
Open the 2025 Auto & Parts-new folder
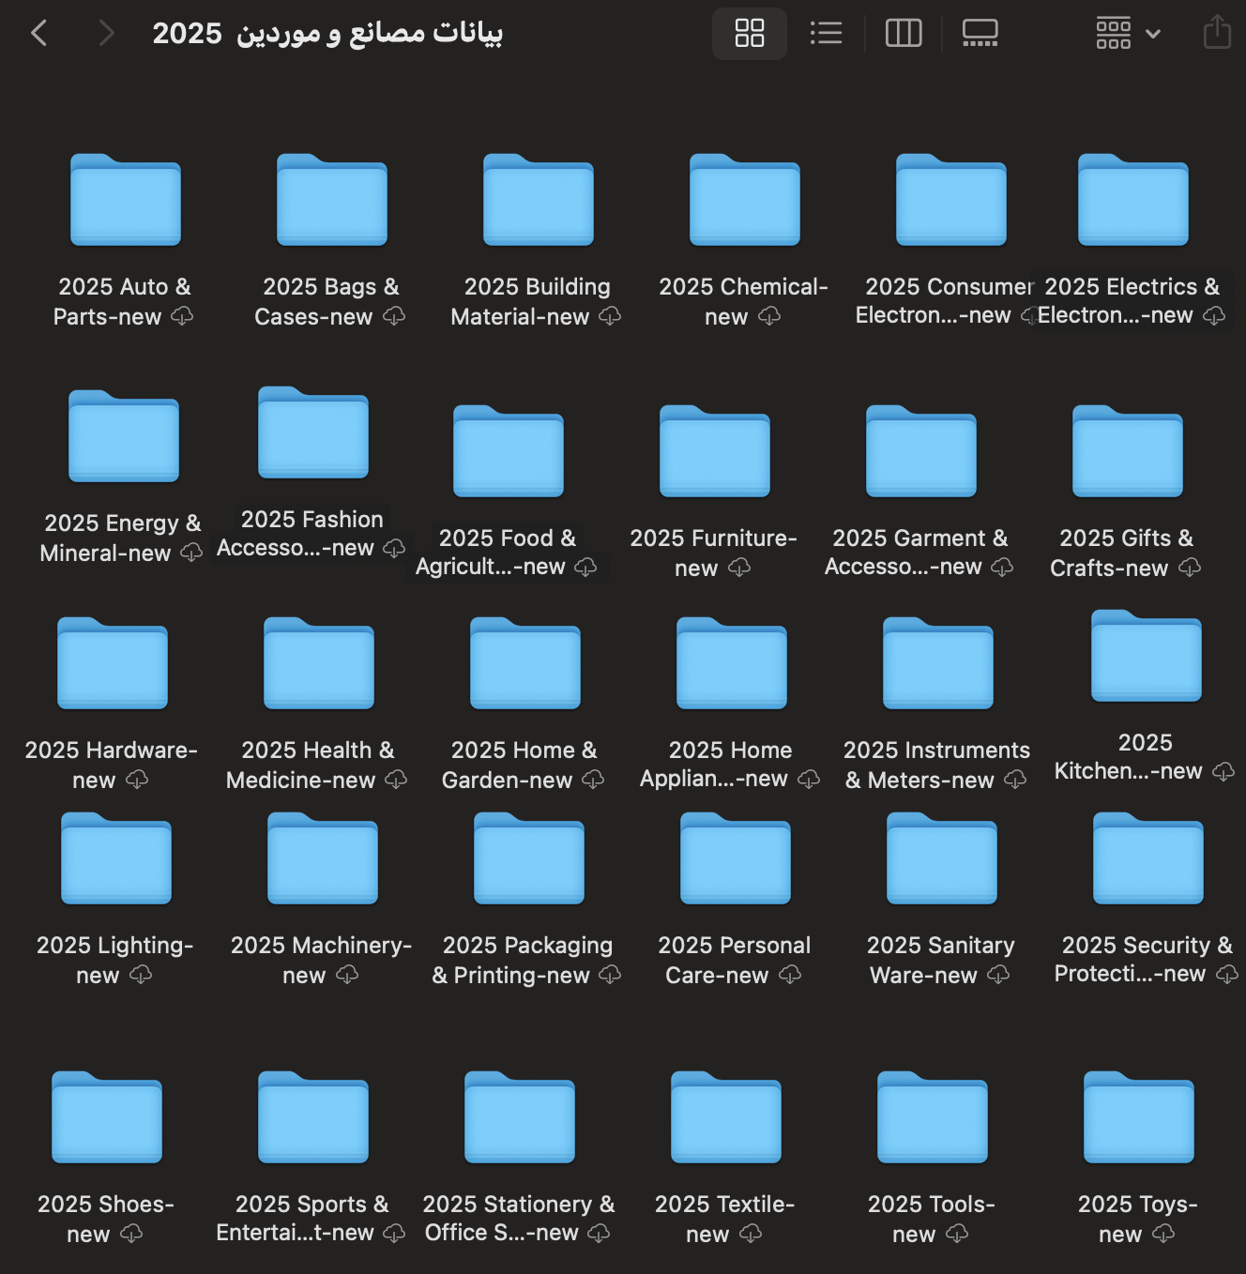pos(126,200)
